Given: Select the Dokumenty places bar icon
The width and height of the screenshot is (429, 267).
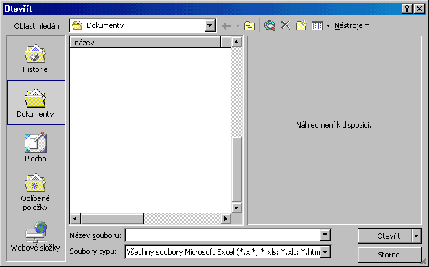Looking at the screenshot, I should tap(36, 102).
